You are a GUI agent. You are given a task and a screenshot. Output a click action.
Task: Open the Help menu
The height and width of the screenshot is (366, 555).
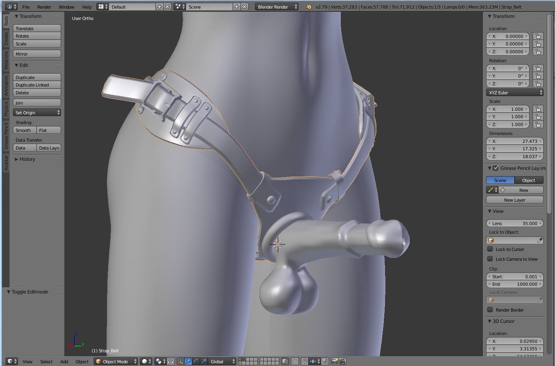pos(87,7)
